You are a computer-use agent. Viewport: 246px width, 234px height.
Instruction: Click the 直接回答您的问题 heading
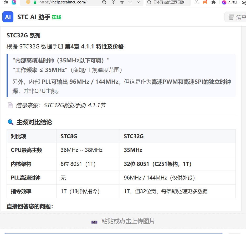coord(30,206)
